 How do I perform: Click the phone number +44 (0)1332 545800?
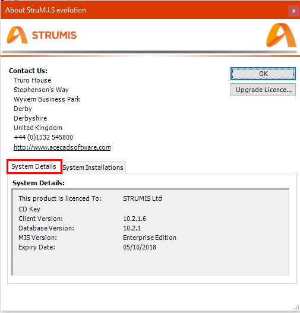tap(43, 137)
